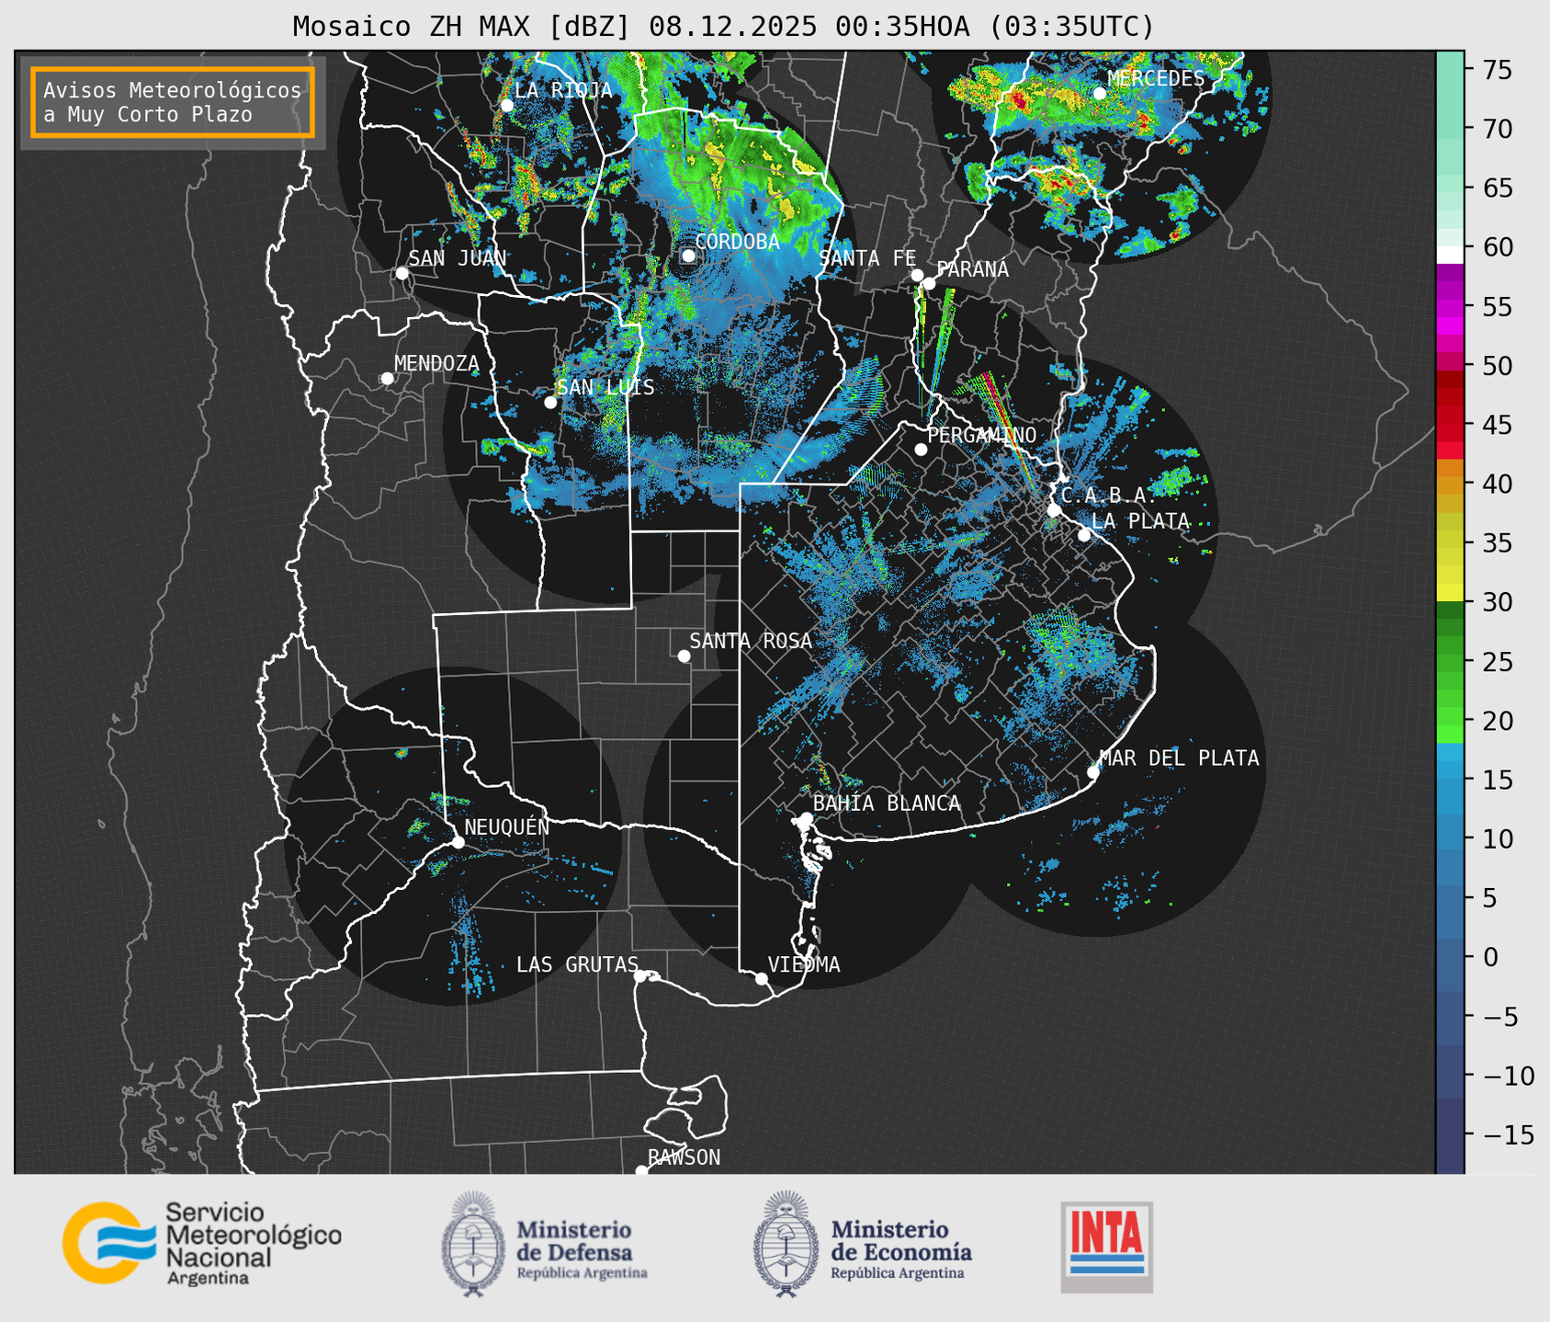Click the VIEDMA city label
This screenshot has width=1550, height=1322.
(804, 964)
